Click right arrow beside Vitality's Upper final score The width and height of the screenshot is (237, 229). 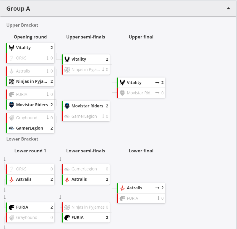click(158, 83)
